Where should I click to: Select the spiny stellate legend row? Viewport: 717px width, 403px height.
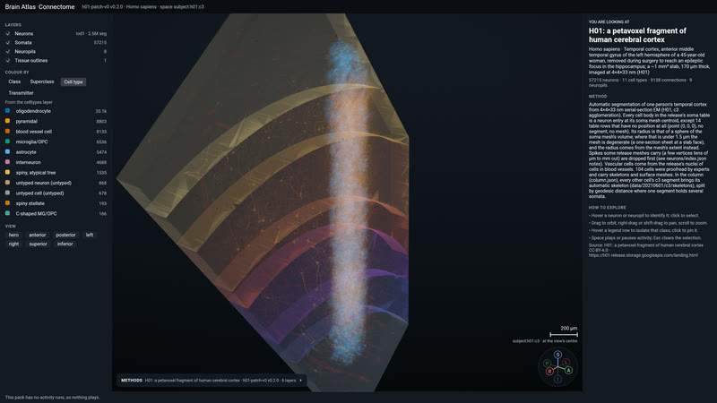pyautogui.click(x=56, y=203)
